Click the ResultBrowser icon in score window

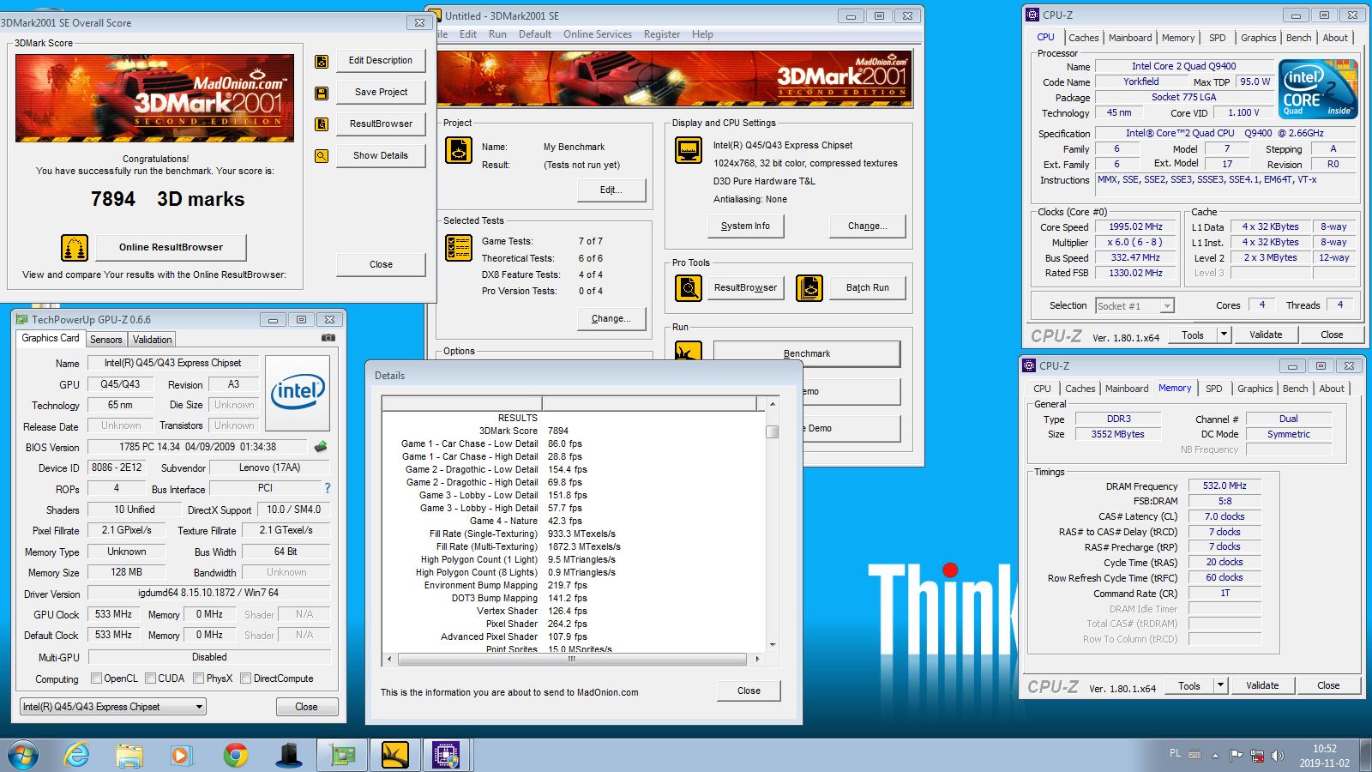coord(322,124)
